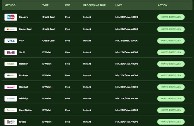Click the METHOD column header

[10, 5]
